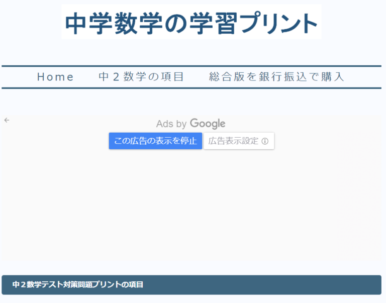Click the Ads by Google label
The height and width of the screenshot is (303, 386).
(x=191, y=124)
